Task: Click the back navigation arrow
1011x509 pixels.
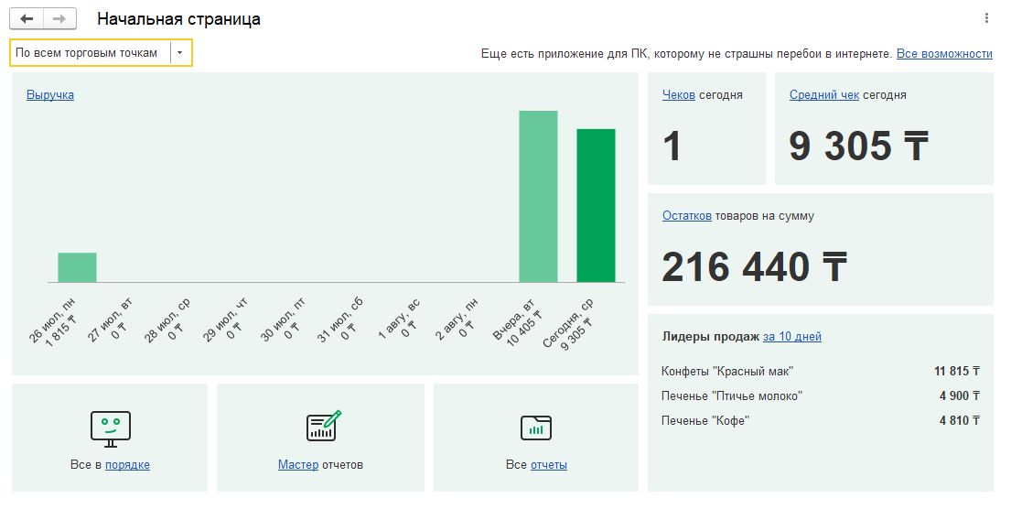Action: (x=27, y=19)
